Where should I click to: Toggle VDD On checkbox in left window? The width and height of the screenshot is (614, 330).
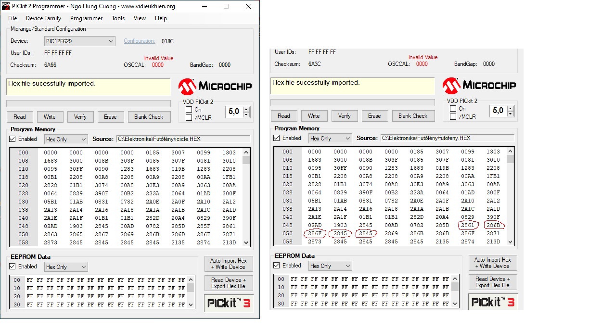click(x=189, y=110)
